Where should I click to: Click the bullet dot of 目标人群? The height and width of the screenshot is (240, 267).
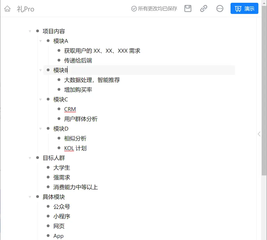click(x=37, y=158)
